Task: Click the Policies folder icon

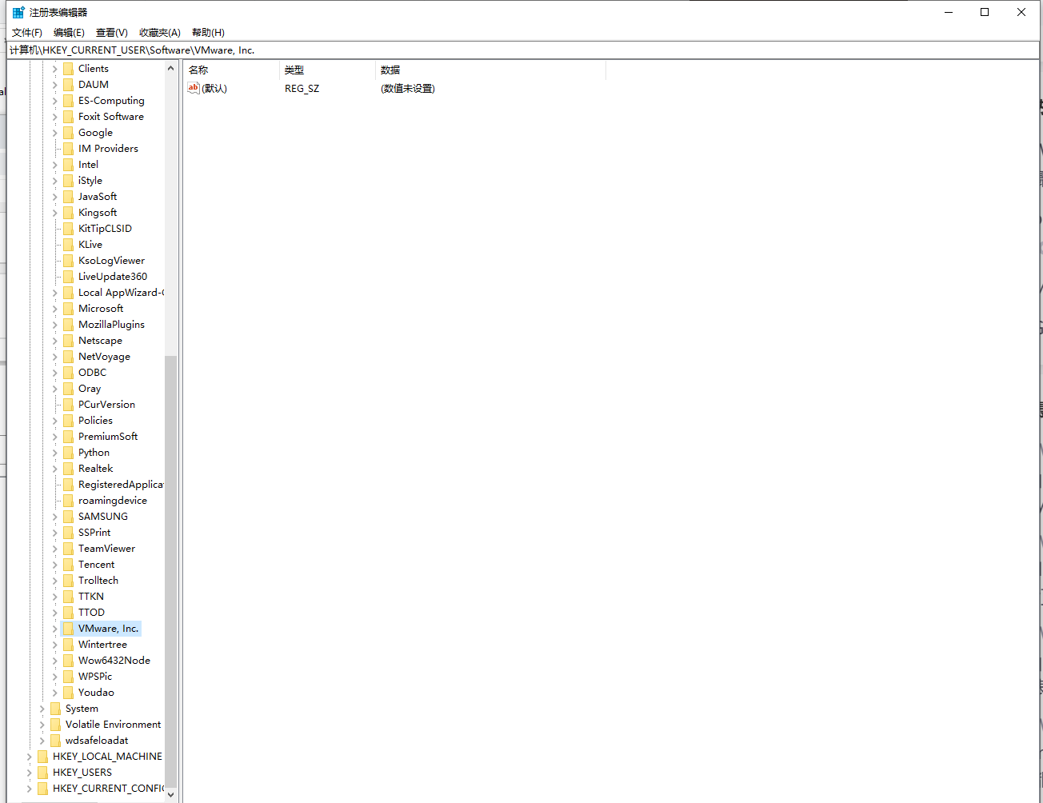Action: [x=68, y=421]
